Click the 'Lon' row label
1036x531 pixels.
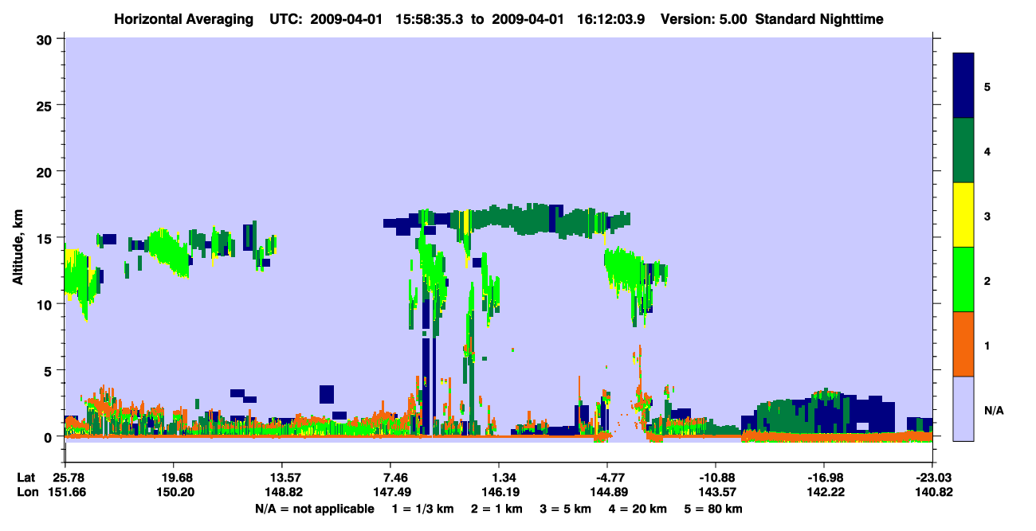(27, 493)
